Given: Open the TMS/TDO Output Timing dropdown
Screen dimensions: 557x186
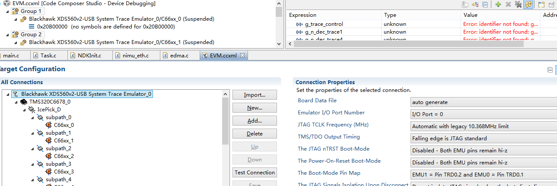Looking at the screenshot, I should click(483, 139).
